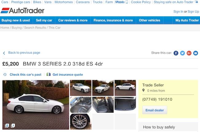Click the Email dealer button

(x=154, y=110)
